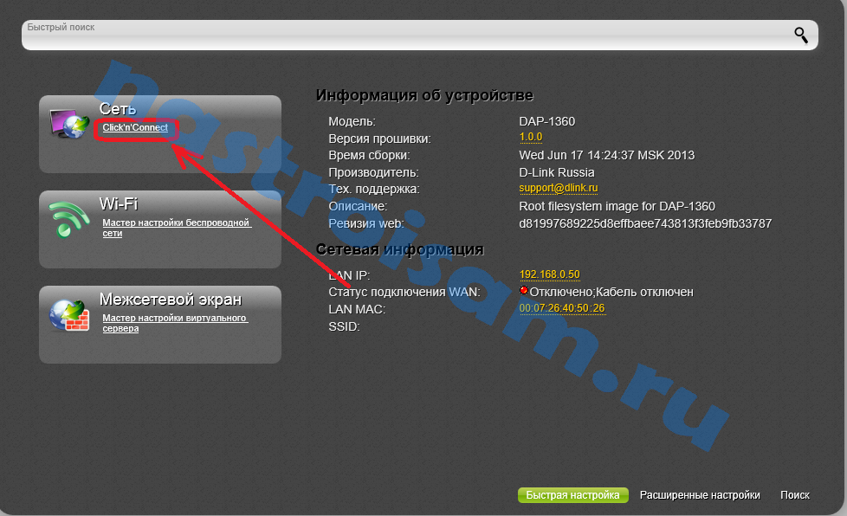The height and width of the screenshot is (516, 847).
Task: Click the LAN IP 192.168.0.50 link
Action: coord(549,274)
